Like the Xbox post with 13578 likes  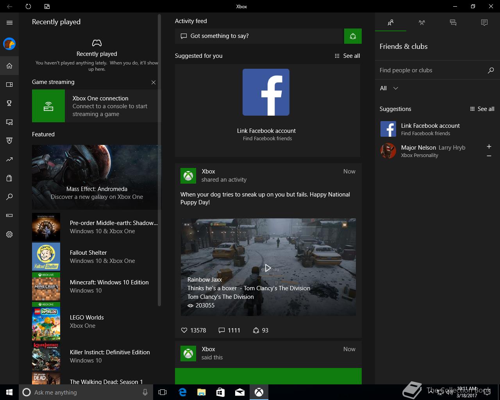pyautogui.click(x=194, y=330)
